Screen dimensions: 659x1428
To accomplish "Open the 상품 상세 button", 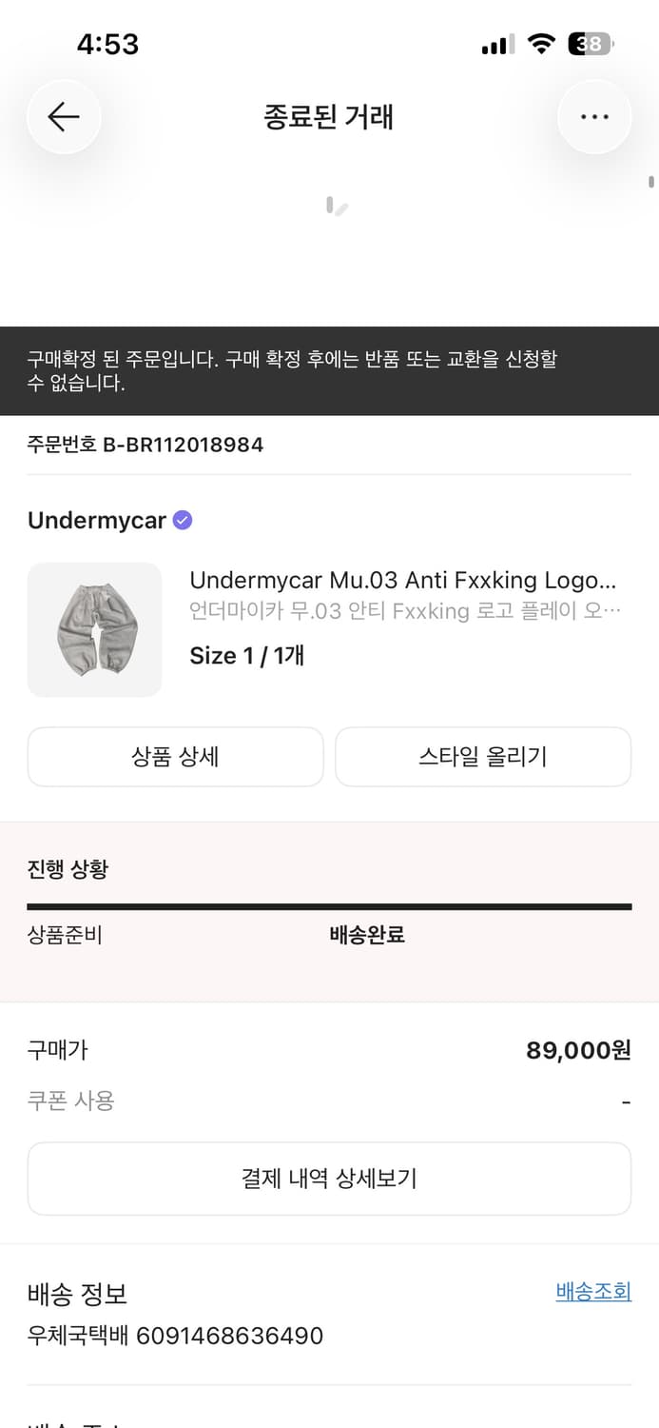I will (175, 756).
